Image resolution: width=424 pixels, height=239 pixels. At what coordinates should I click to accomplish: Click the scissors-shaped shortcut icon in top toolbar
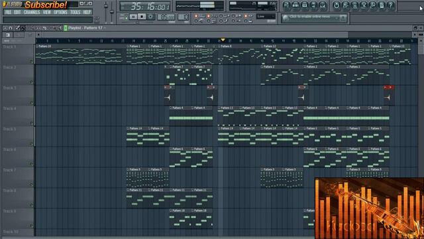coord(364,5)
